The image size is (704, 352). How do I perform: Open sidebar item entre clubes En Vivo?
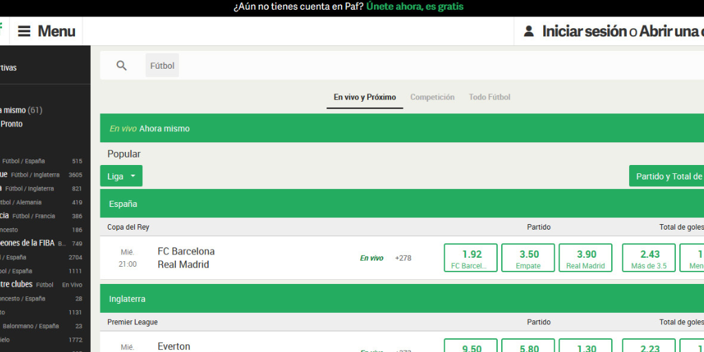point(41,285)
